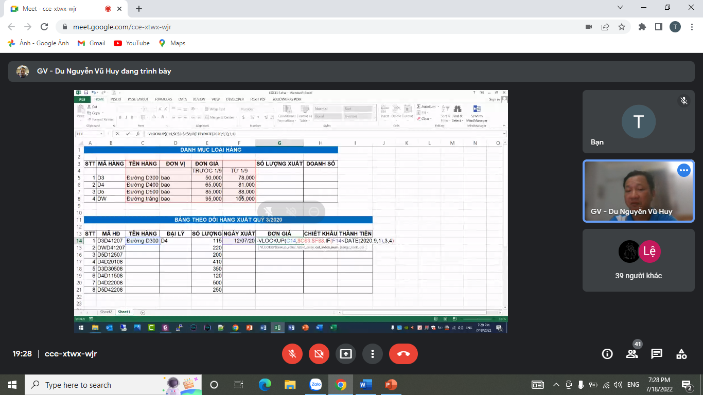Expand the system tray hidden icons chevron

(556, 385)
